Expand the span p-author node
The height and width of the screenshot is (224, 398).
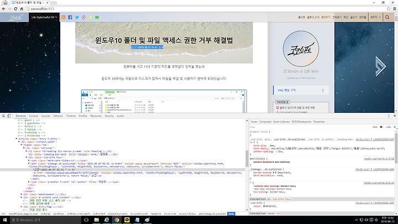click(x=29, y=182)
